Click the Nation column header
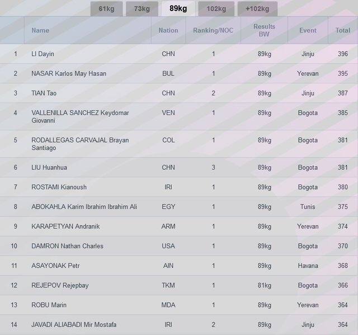The height and width of the screenshot is (335, 358). pos(168,31)
